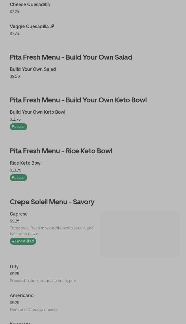Viewport: 186px width, 324px height.
Task: Click the leaf icon beside Veggie Quesadilla
Action: tap(52, 26)
